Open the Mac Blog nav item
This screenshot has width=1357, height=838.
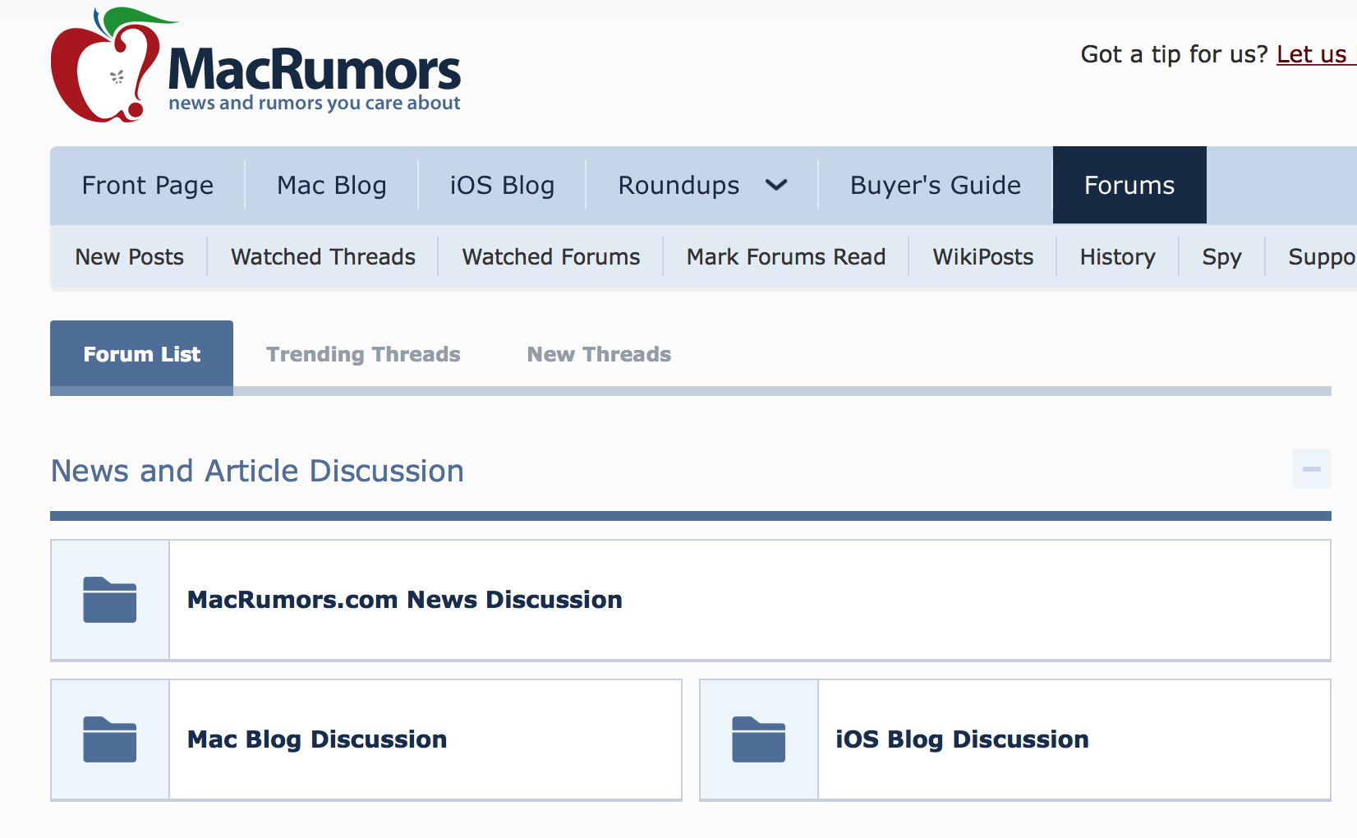332,185
